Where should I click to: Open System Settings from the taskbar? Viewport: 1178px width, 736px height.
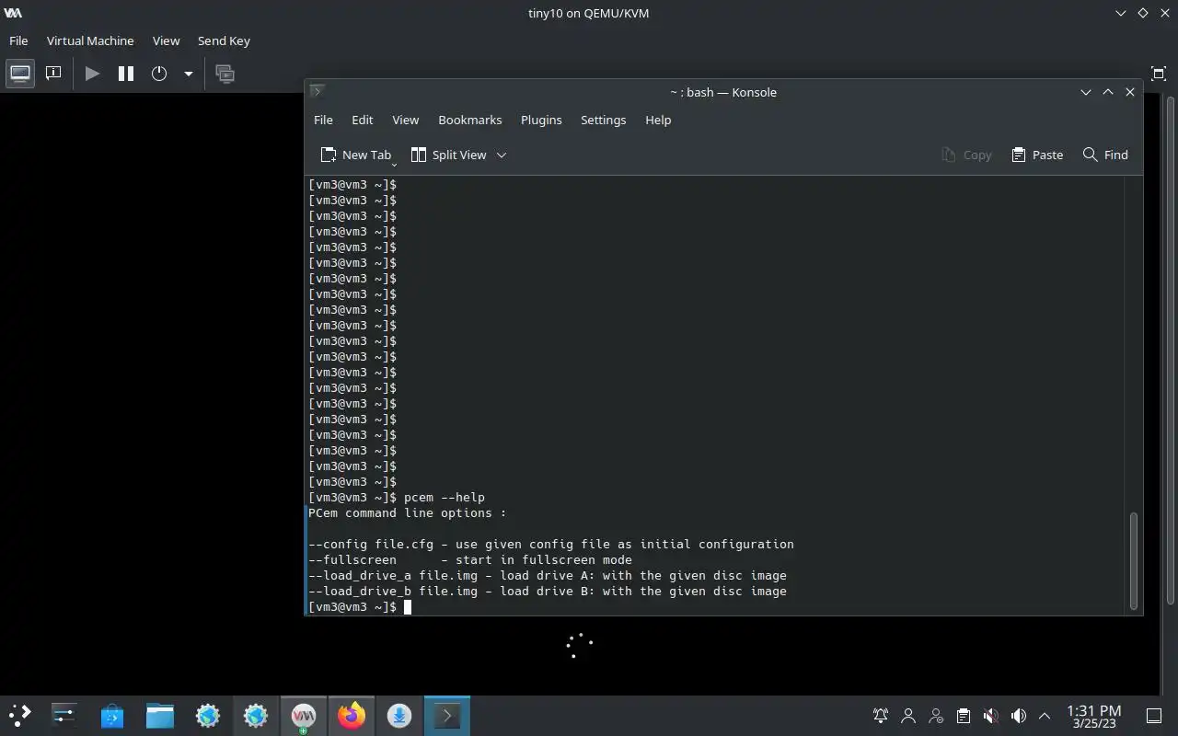64,715
